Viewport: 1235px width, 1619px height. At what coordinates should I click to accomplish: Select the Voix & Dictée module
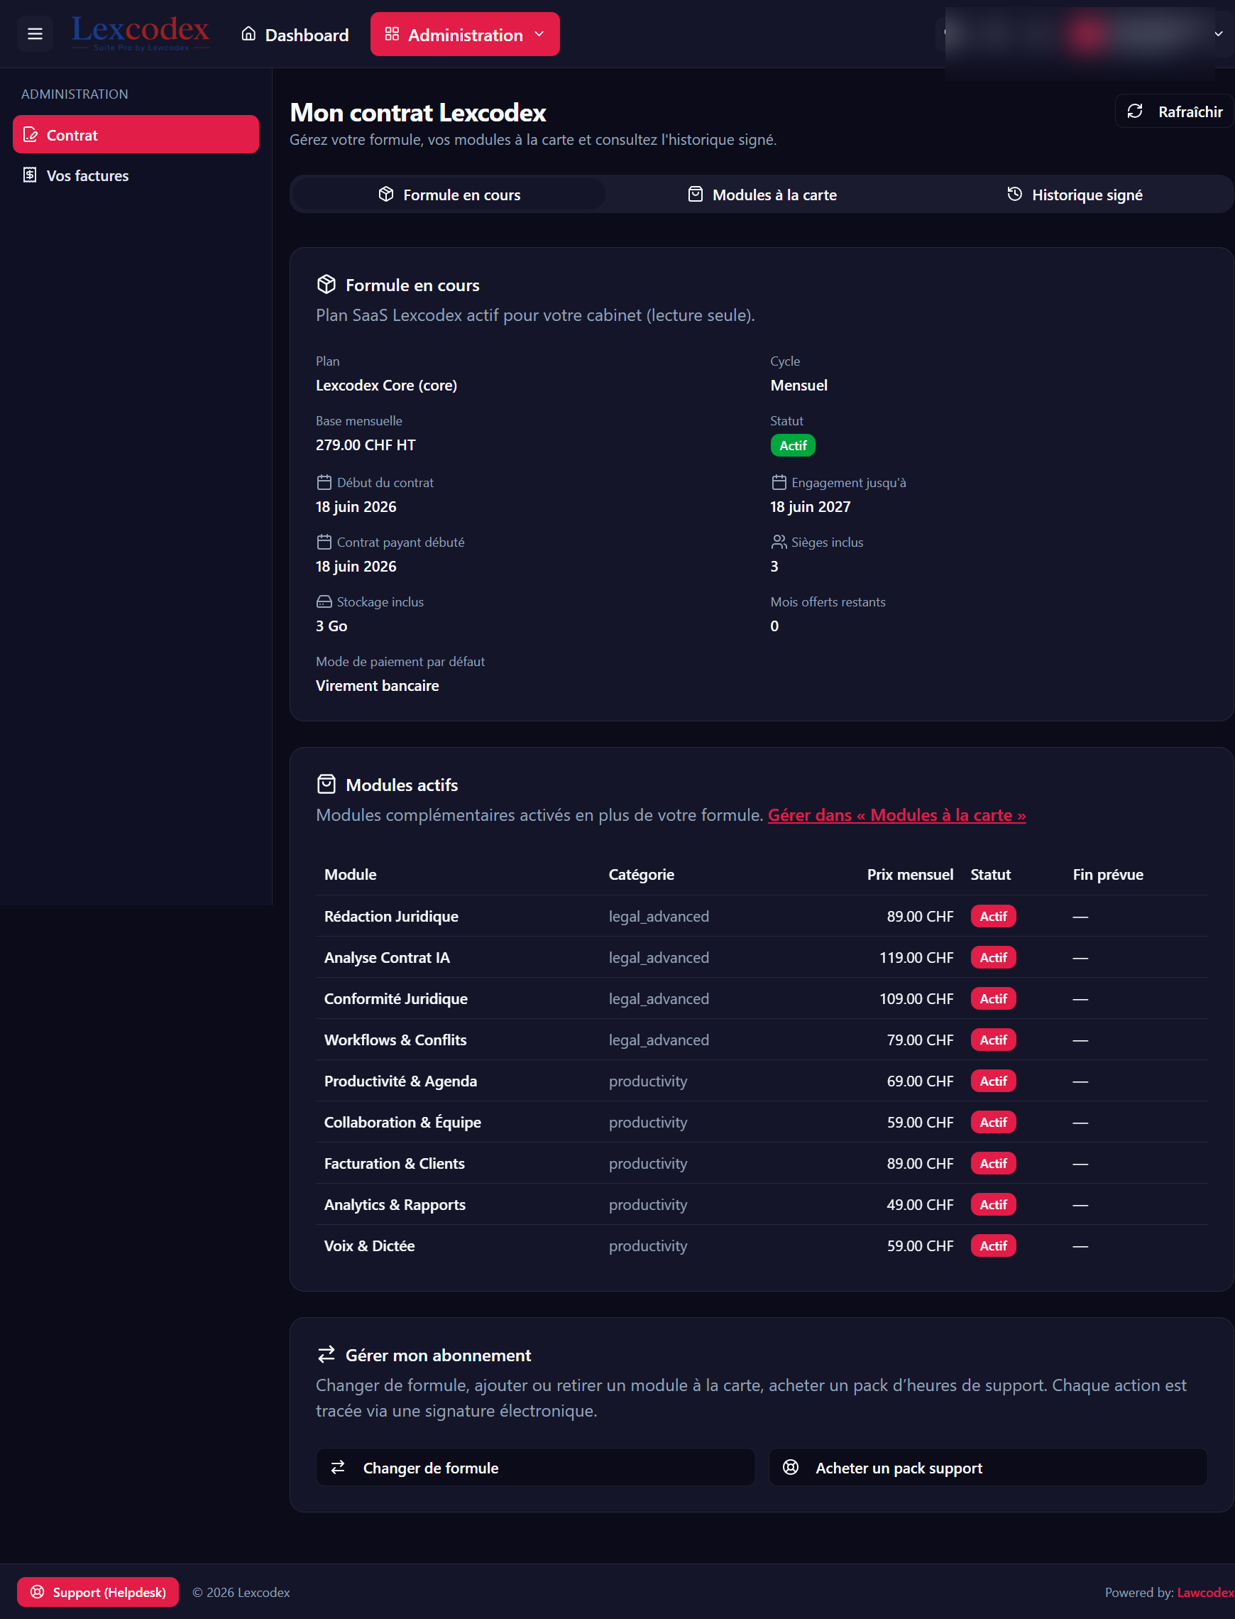(x=370, y=1245)
